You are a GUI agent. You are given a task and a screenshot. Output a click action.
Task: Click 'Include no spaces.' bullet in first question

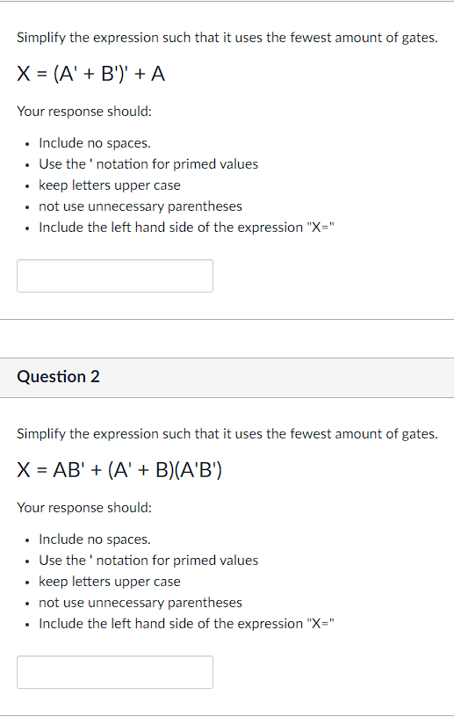95,143
